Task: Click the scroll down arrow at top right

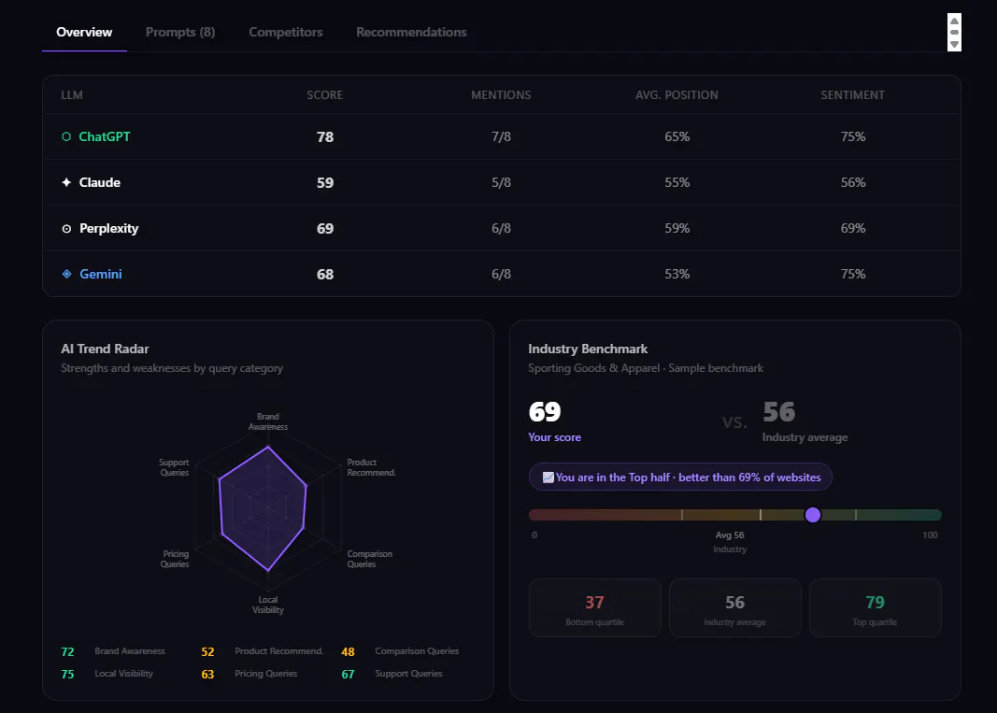Action: (954, 45)
